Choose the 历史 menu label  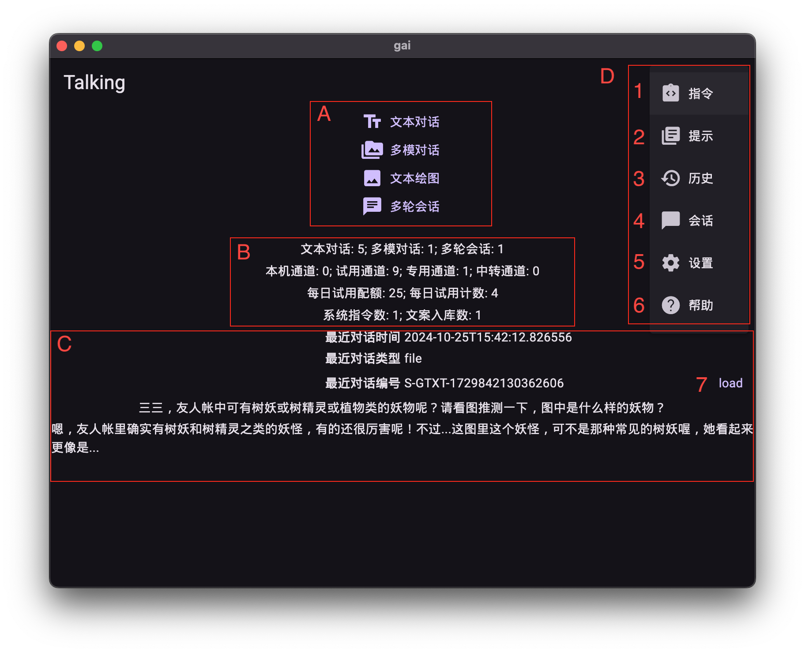click(x=700, y=178)
